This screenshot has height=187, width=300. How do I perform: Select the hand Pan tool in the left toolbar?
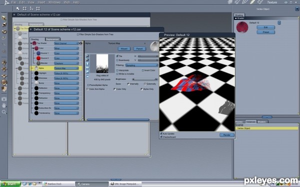click(4, 105)
